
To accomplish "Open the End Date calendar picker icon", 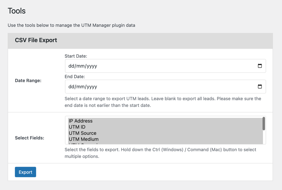I will coord(260,87).
